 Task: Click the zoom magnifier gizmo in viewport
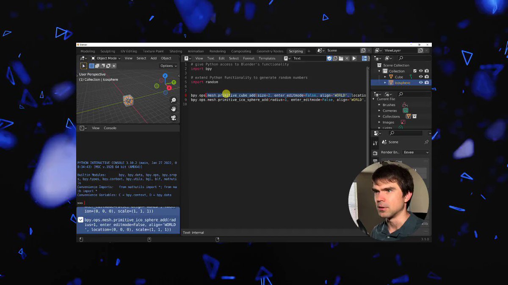pyautogui.click(x=174, y=100)
